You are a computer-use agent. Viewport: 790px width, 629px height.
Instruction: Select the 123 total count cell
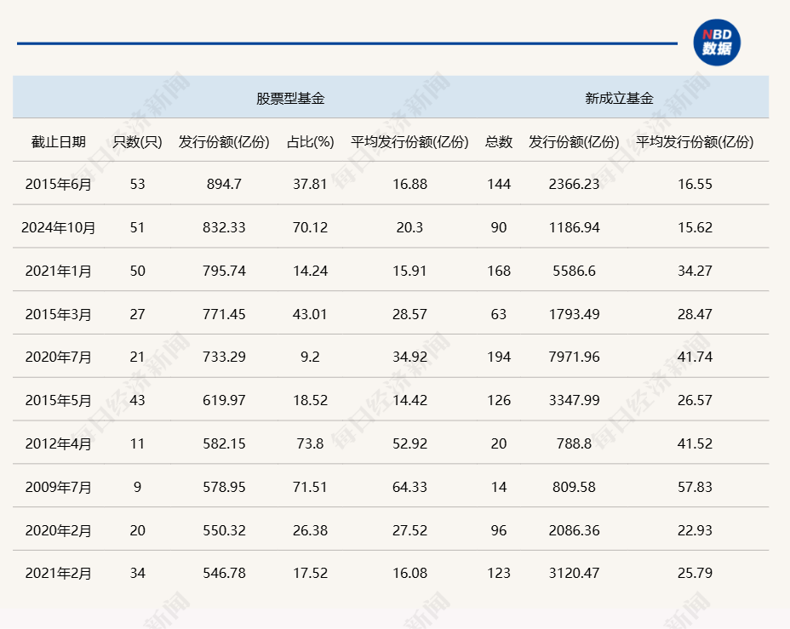pyautogui.click(x=499, y=573)
